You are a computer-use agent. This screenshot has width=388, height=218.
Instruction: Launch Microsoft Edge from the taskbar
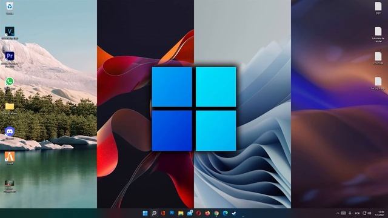pyautogui.click(x=225, y=213)
